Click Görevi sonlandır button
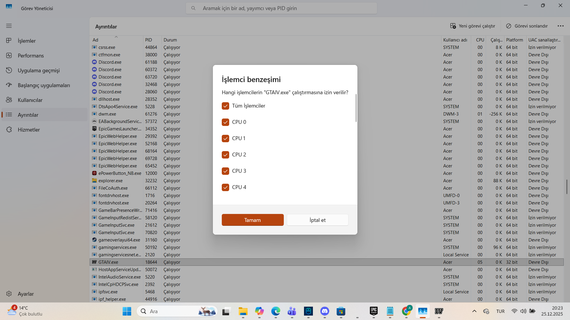 [x=527, y=26]
